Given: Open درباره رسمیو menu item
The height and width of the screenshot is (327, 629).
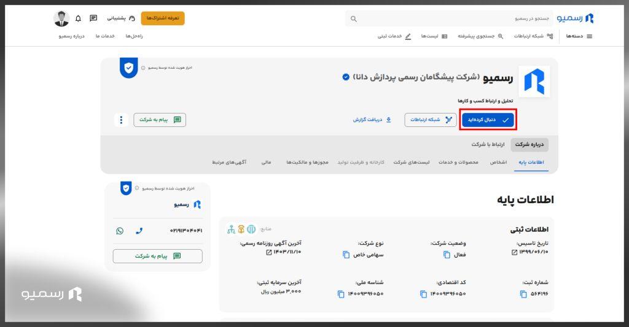Looking at the screenshot, I should [x=72, y=36].
